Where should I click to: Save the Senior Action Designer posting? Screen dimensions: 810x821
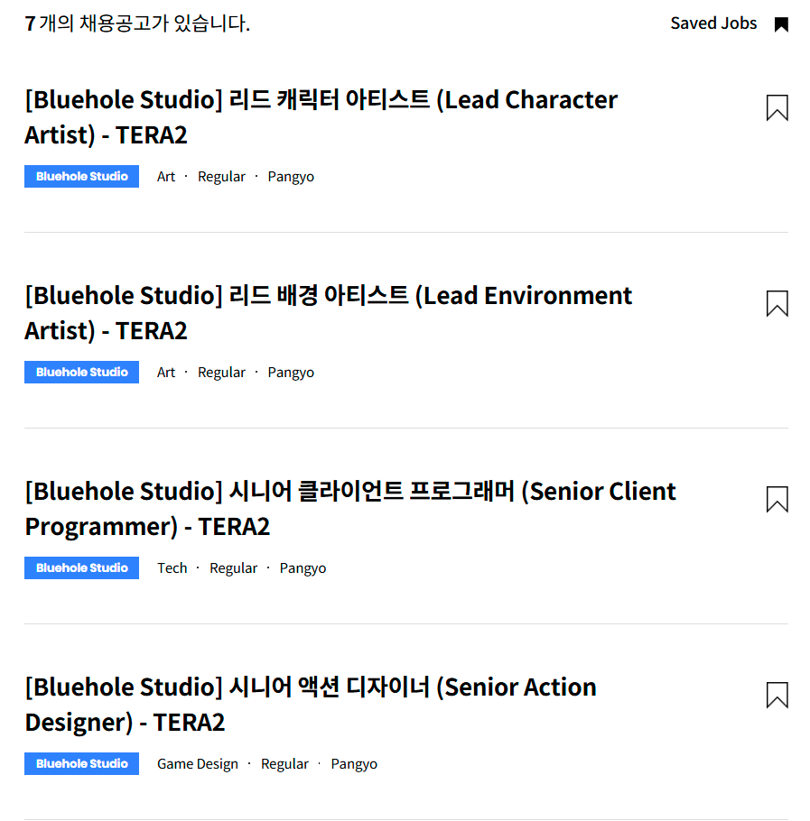point(777,695)
